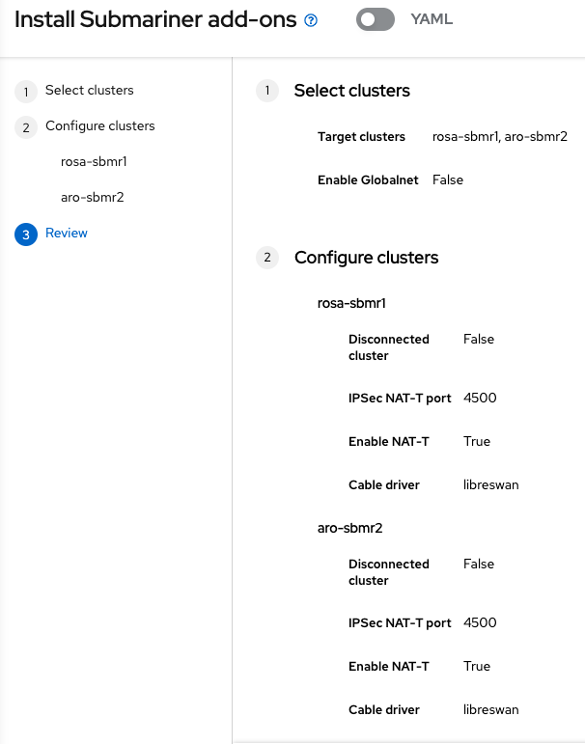Select rosa-sbmr1 sub-step in wizard sidebar

[94, 162]
